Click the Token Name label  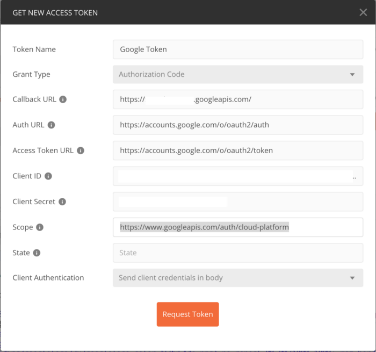pos(34,49)
